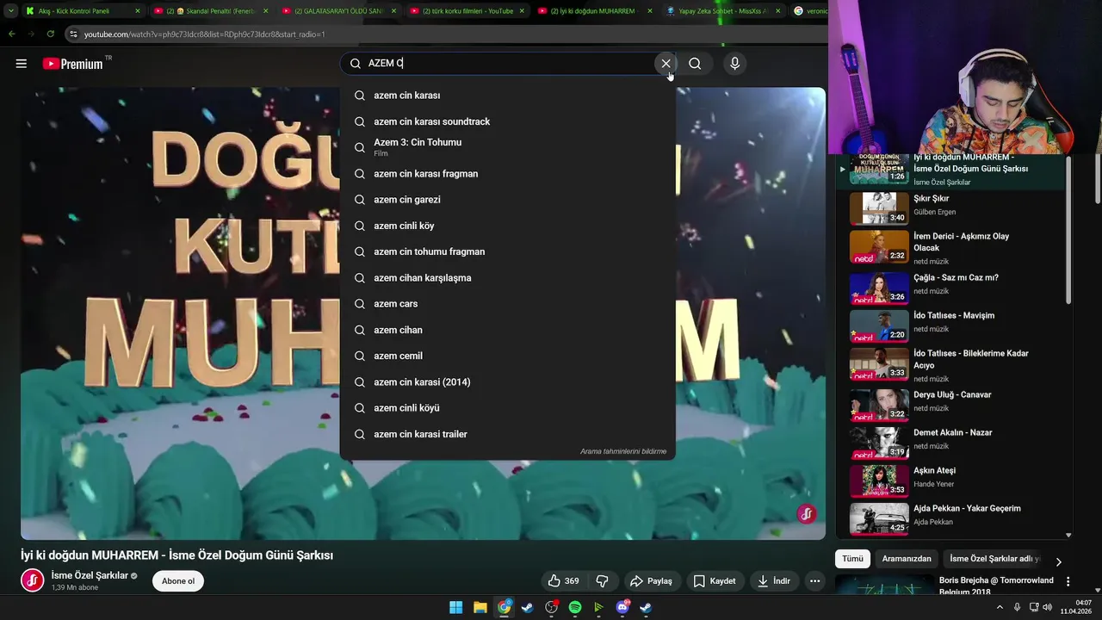
Task: Open Boris Brejcha @ Tomorrowland Belgium 2018
Action: point(996,586)
